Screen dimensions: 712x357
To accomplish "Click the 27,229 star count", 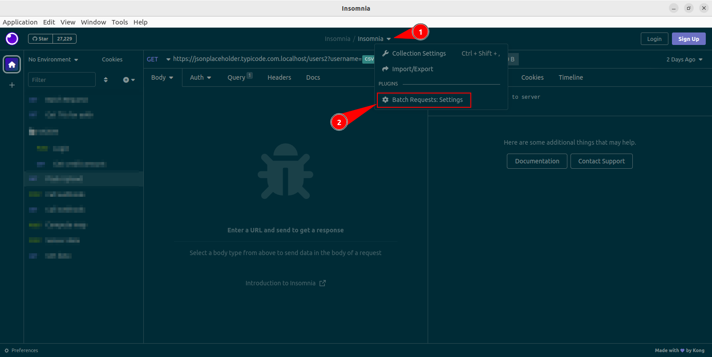I will point(65,39).
